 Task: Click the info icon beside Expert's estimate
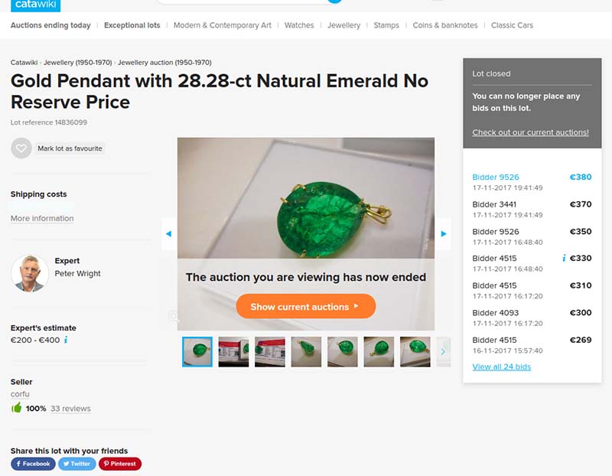pos(66,340)
